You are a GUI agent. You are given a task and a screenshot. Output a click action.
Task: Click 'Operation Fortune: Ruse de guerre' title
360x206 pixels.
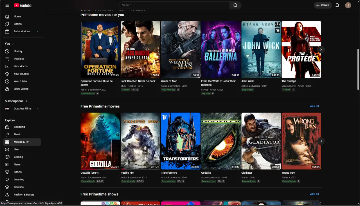(97, 83)
